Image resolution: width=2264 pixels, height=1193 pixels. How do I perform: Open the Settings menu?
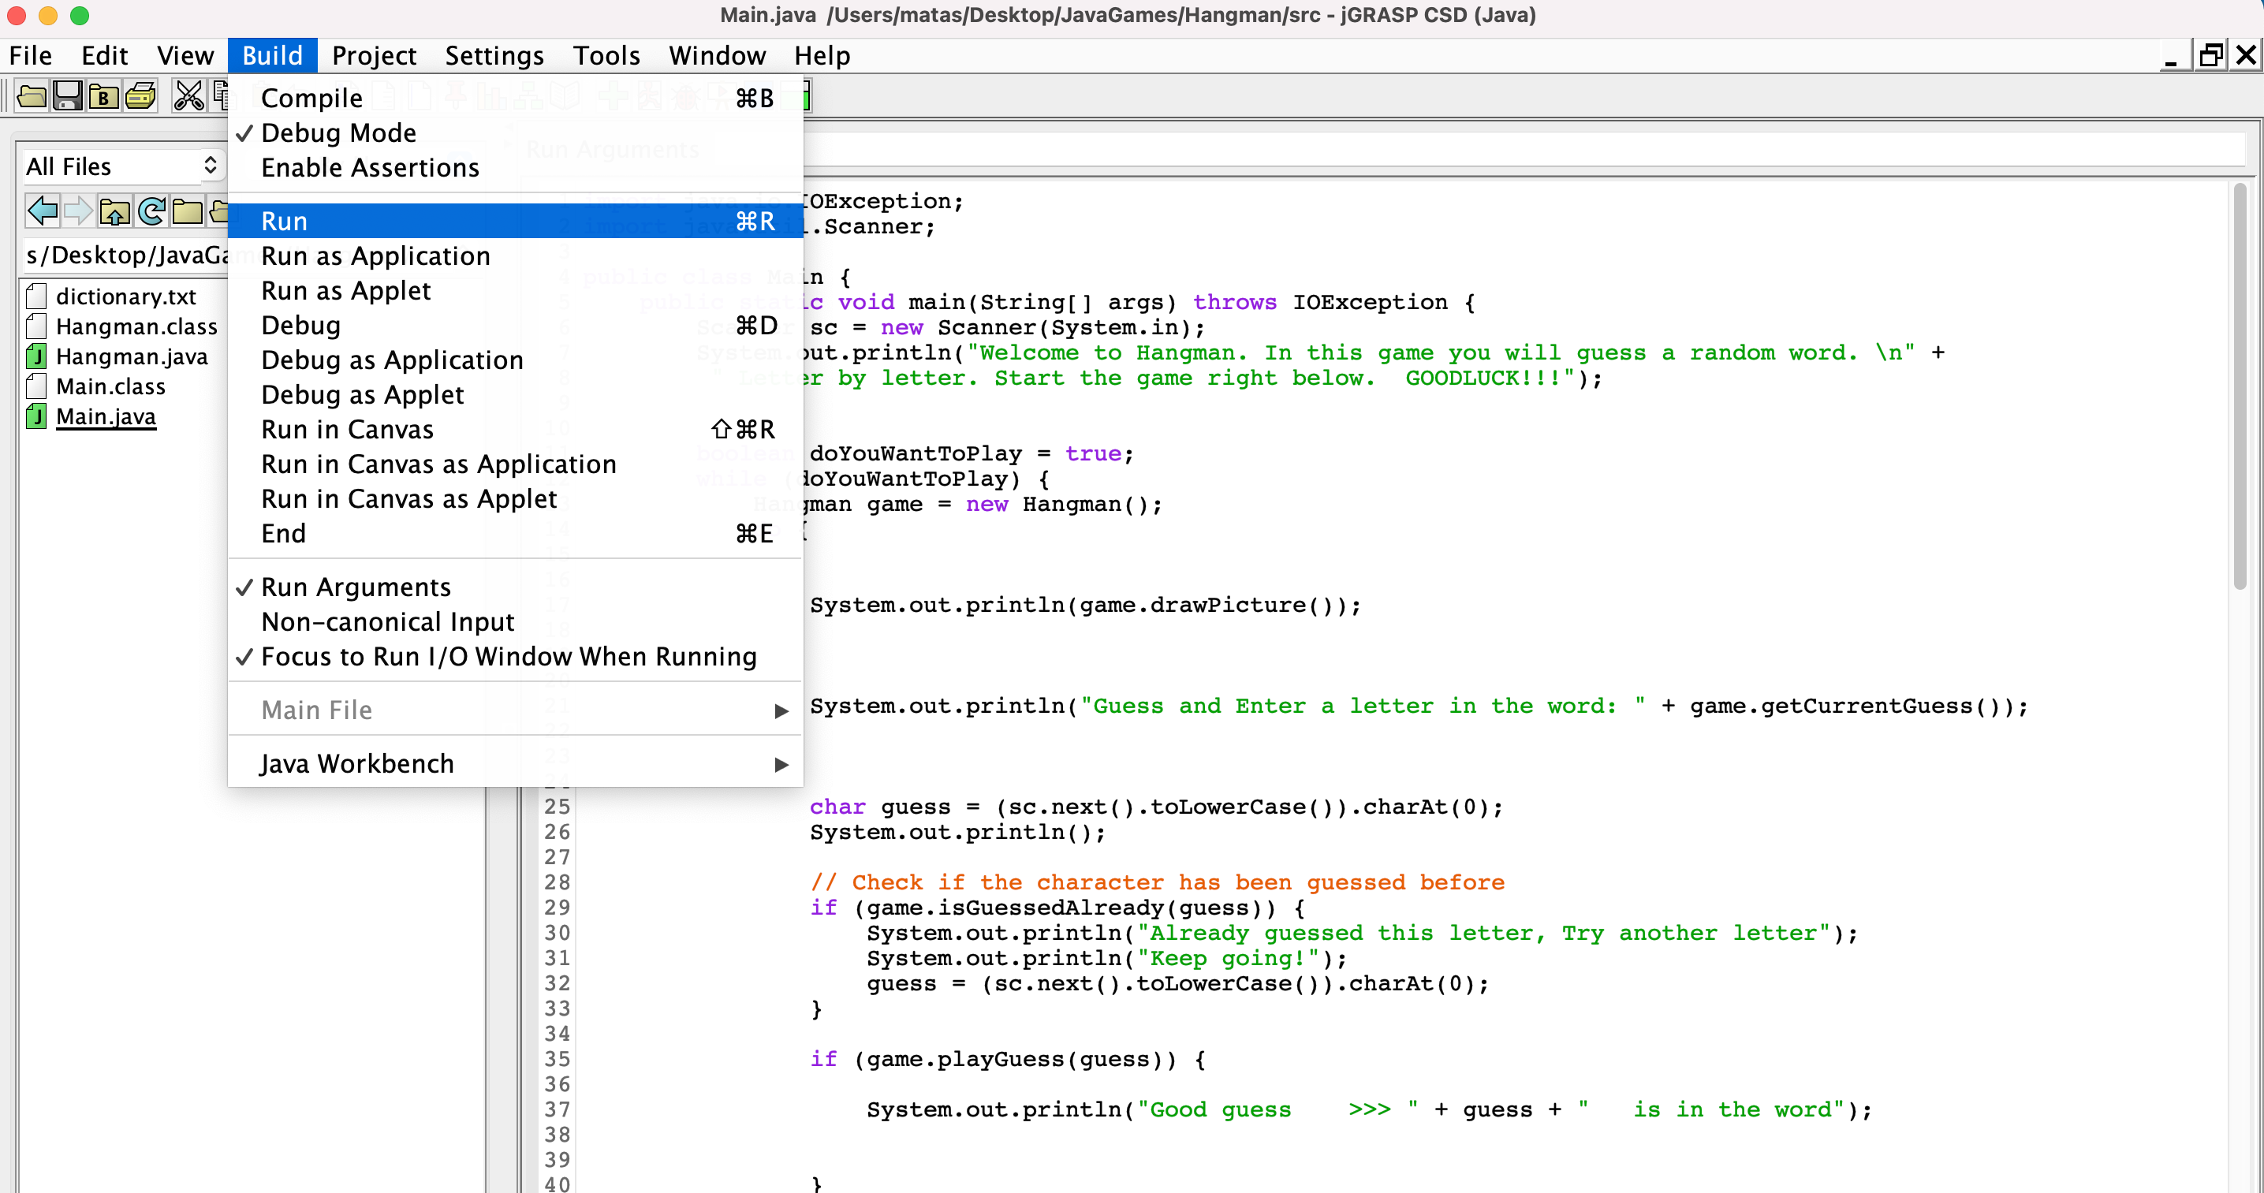[494, 55]
